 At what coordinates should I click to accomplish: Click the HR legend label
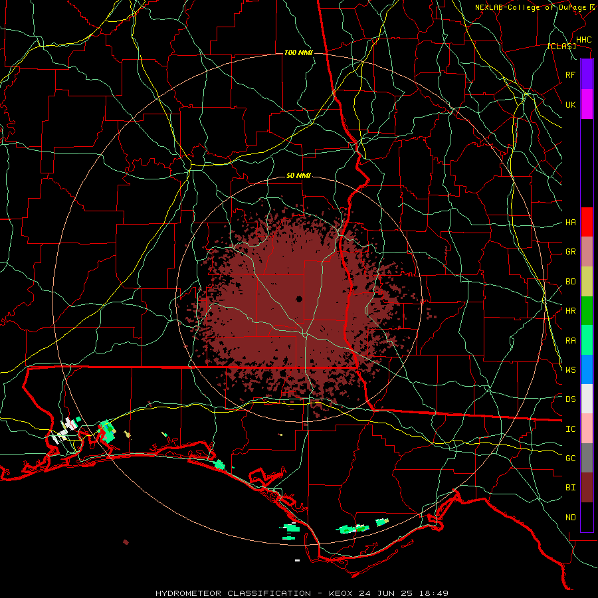(570, 311)
